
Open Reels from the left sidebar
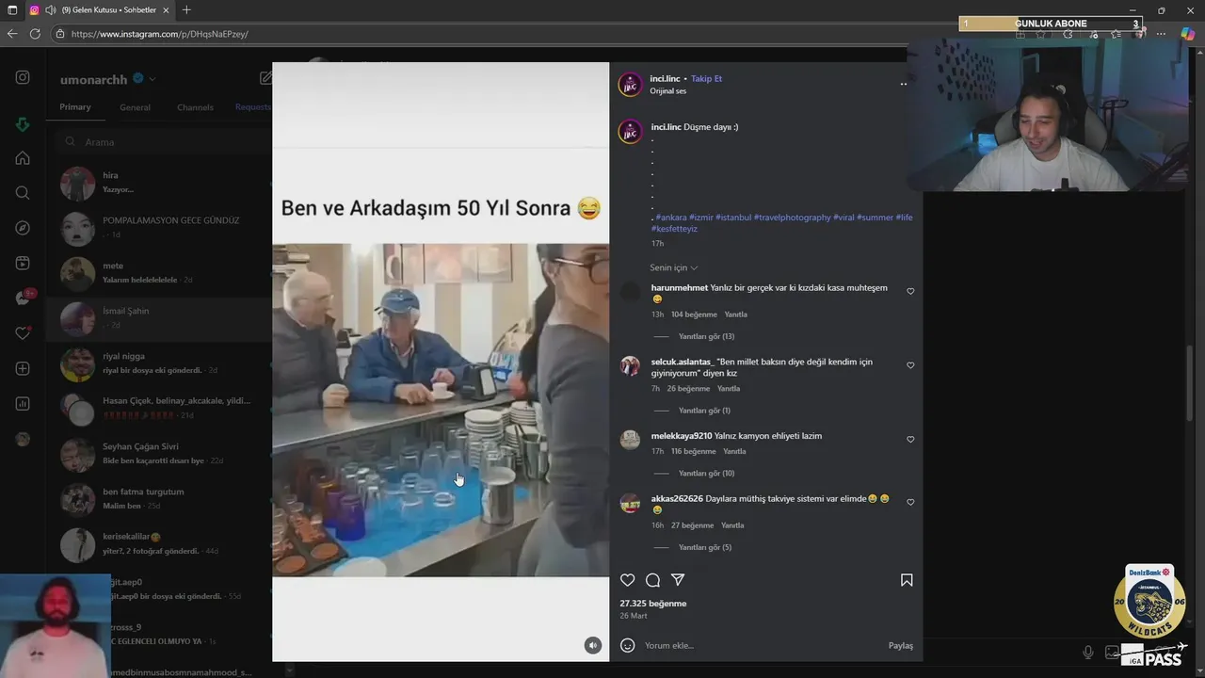tap(23, 264)
